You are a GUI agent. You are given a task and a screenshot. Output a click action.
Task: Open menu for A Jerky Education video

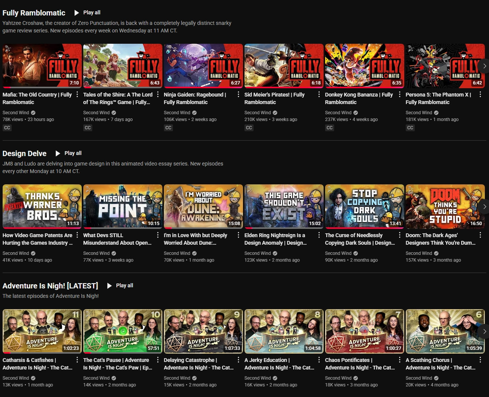pos(319,360)
